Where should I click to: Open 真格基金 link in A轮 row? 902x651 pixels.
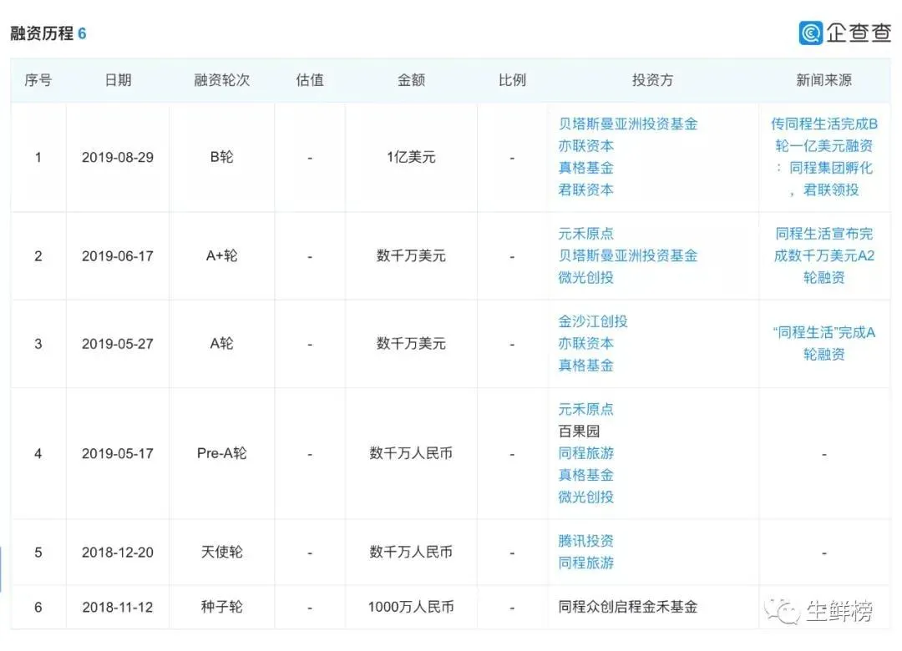tap(585, 366)
